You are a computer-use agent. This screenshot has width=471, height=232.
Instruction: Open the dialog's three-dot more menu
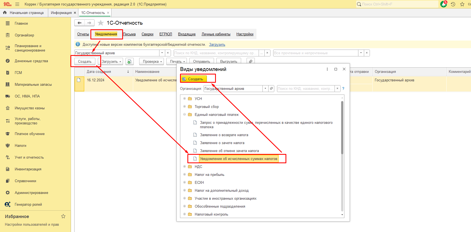pyautogui.click(x=327, y=69)
